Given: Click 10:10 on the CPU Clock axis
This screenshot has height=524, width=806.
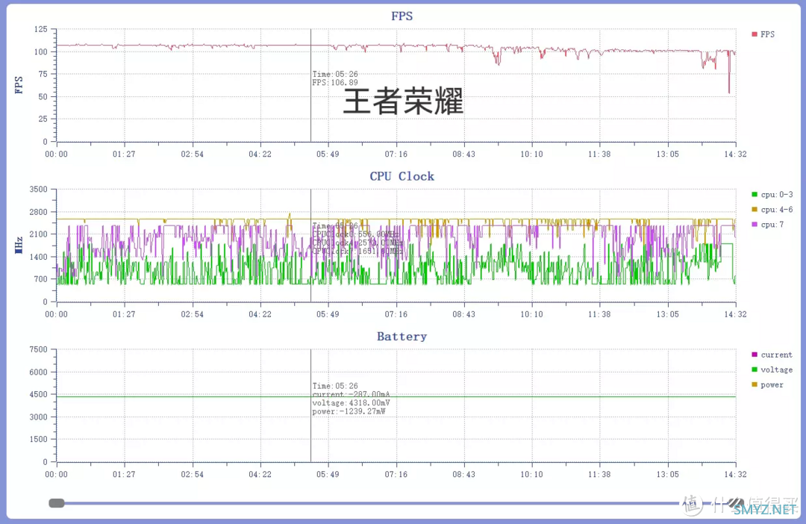Looking at the screenshot, I should [x=531, y=314].
